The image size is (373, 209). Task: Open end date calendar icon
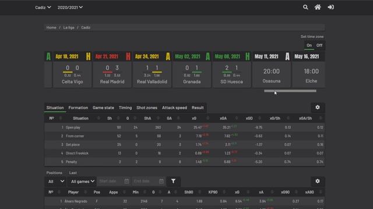point(161,181)
